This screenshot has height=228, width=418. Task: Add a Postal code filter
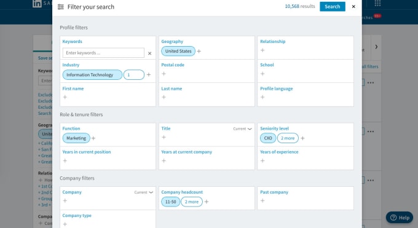coord(164,74)
